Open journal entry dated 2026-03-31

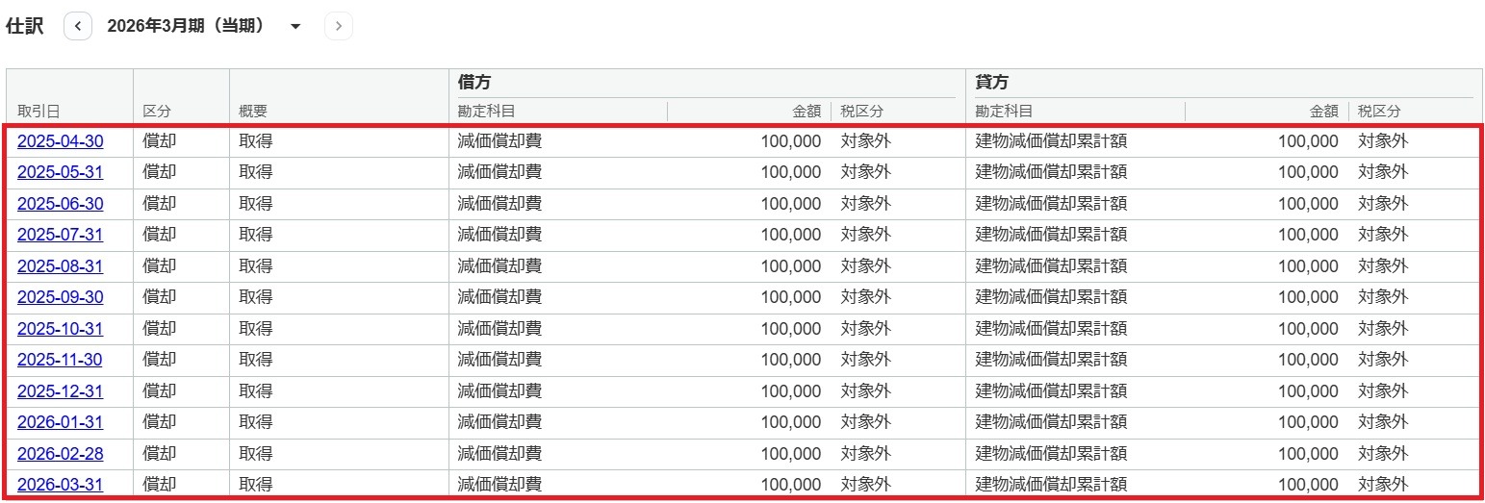coord(60,485)
